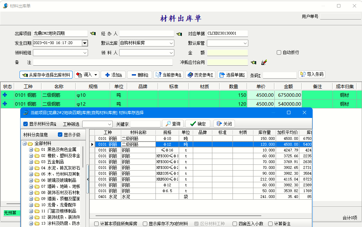Enable the 自动折行 checkbox
Image resolution: width=362 pixels, height=227 pixels.
click(279, 52)
